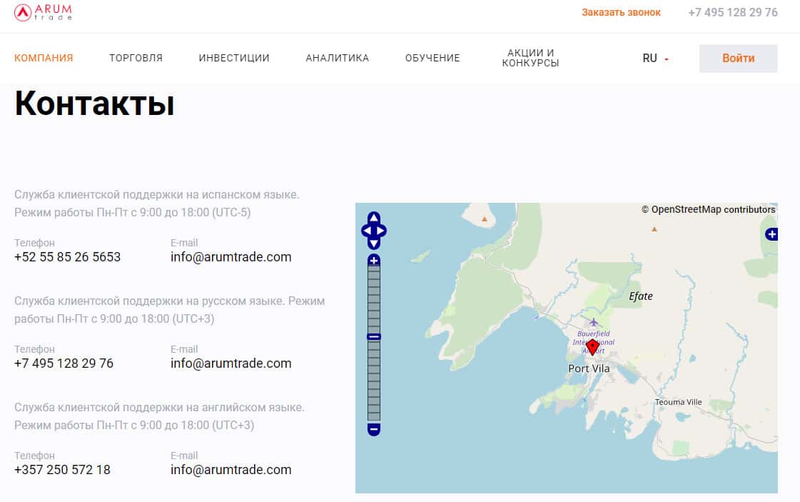Screen dimensions: 800x502
Task: Click the Port Vila map label
Action: click(x=589, y=368)
